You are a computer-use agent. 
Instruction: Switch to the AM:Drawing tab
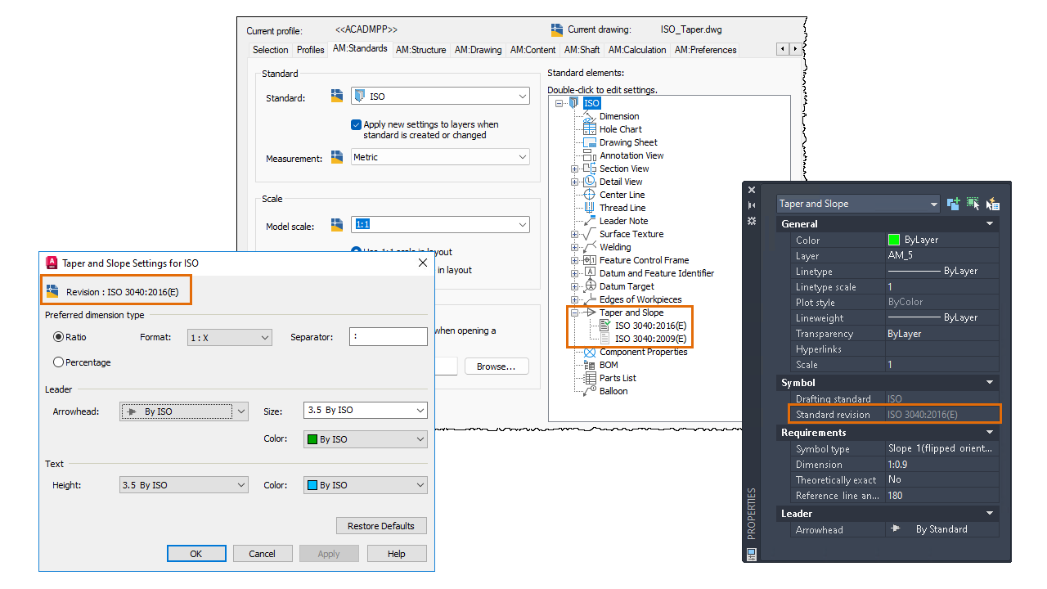(478, 50)
